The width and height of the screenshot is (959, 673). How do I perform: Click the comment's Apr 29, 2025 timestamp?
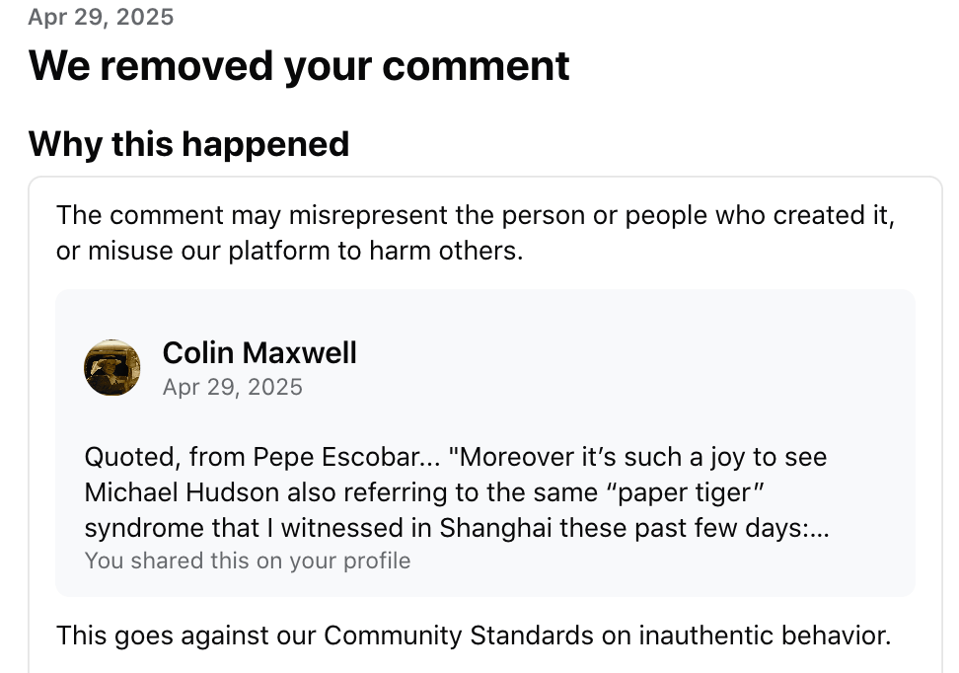coord(232,386)
